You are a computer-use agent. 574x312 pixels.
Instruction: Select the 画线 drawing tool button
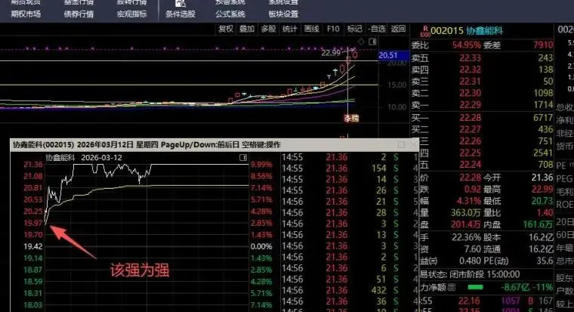coord(311,29)
